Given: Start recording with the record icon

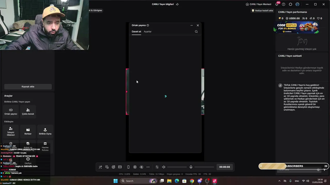Looking at the screenshot, I should click(x=135, y=167).
